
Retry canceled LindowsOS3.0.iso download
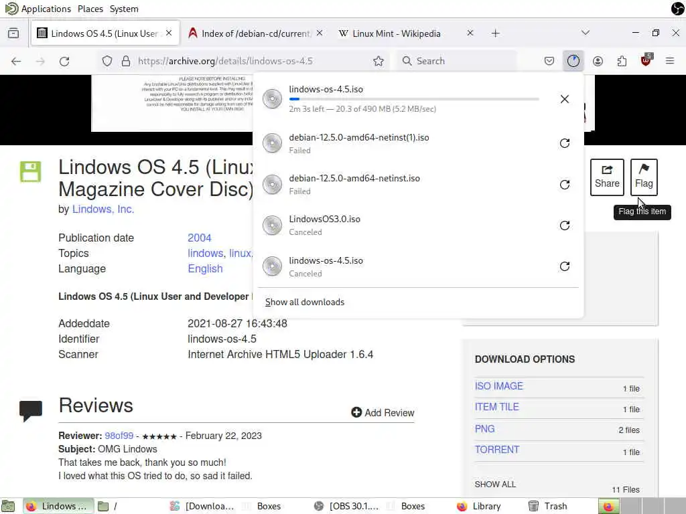(x=564, y=226)
